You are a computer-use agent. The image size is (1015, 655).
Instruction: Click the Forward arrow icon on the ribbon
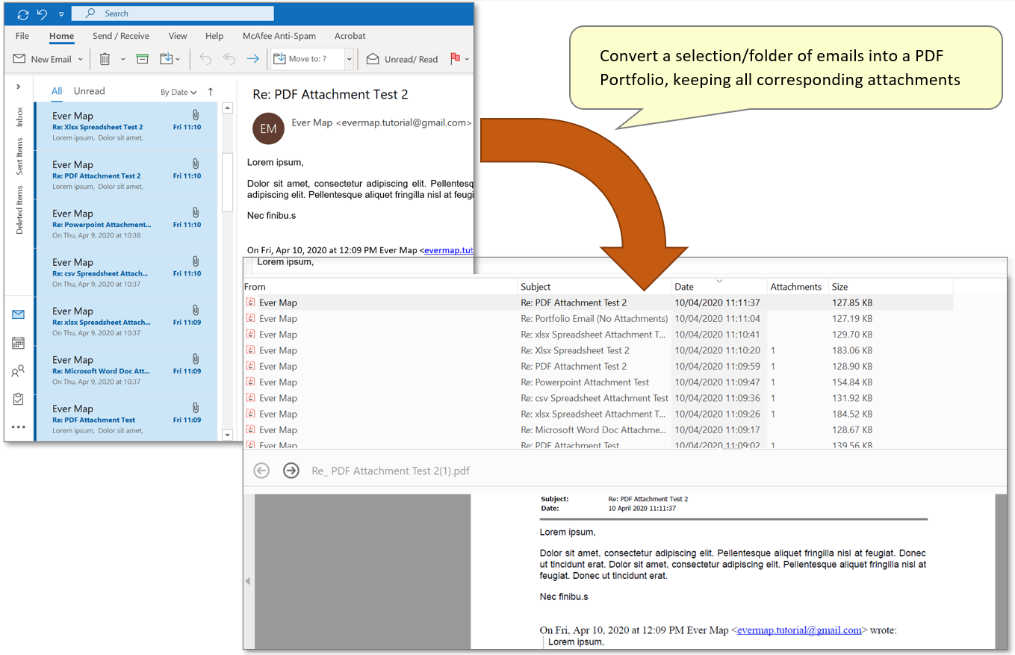252,58
